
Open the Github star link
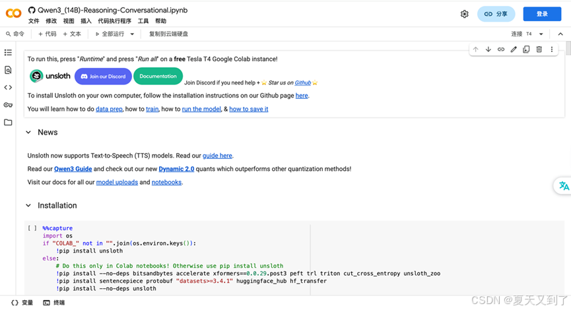tap(302, 82)
